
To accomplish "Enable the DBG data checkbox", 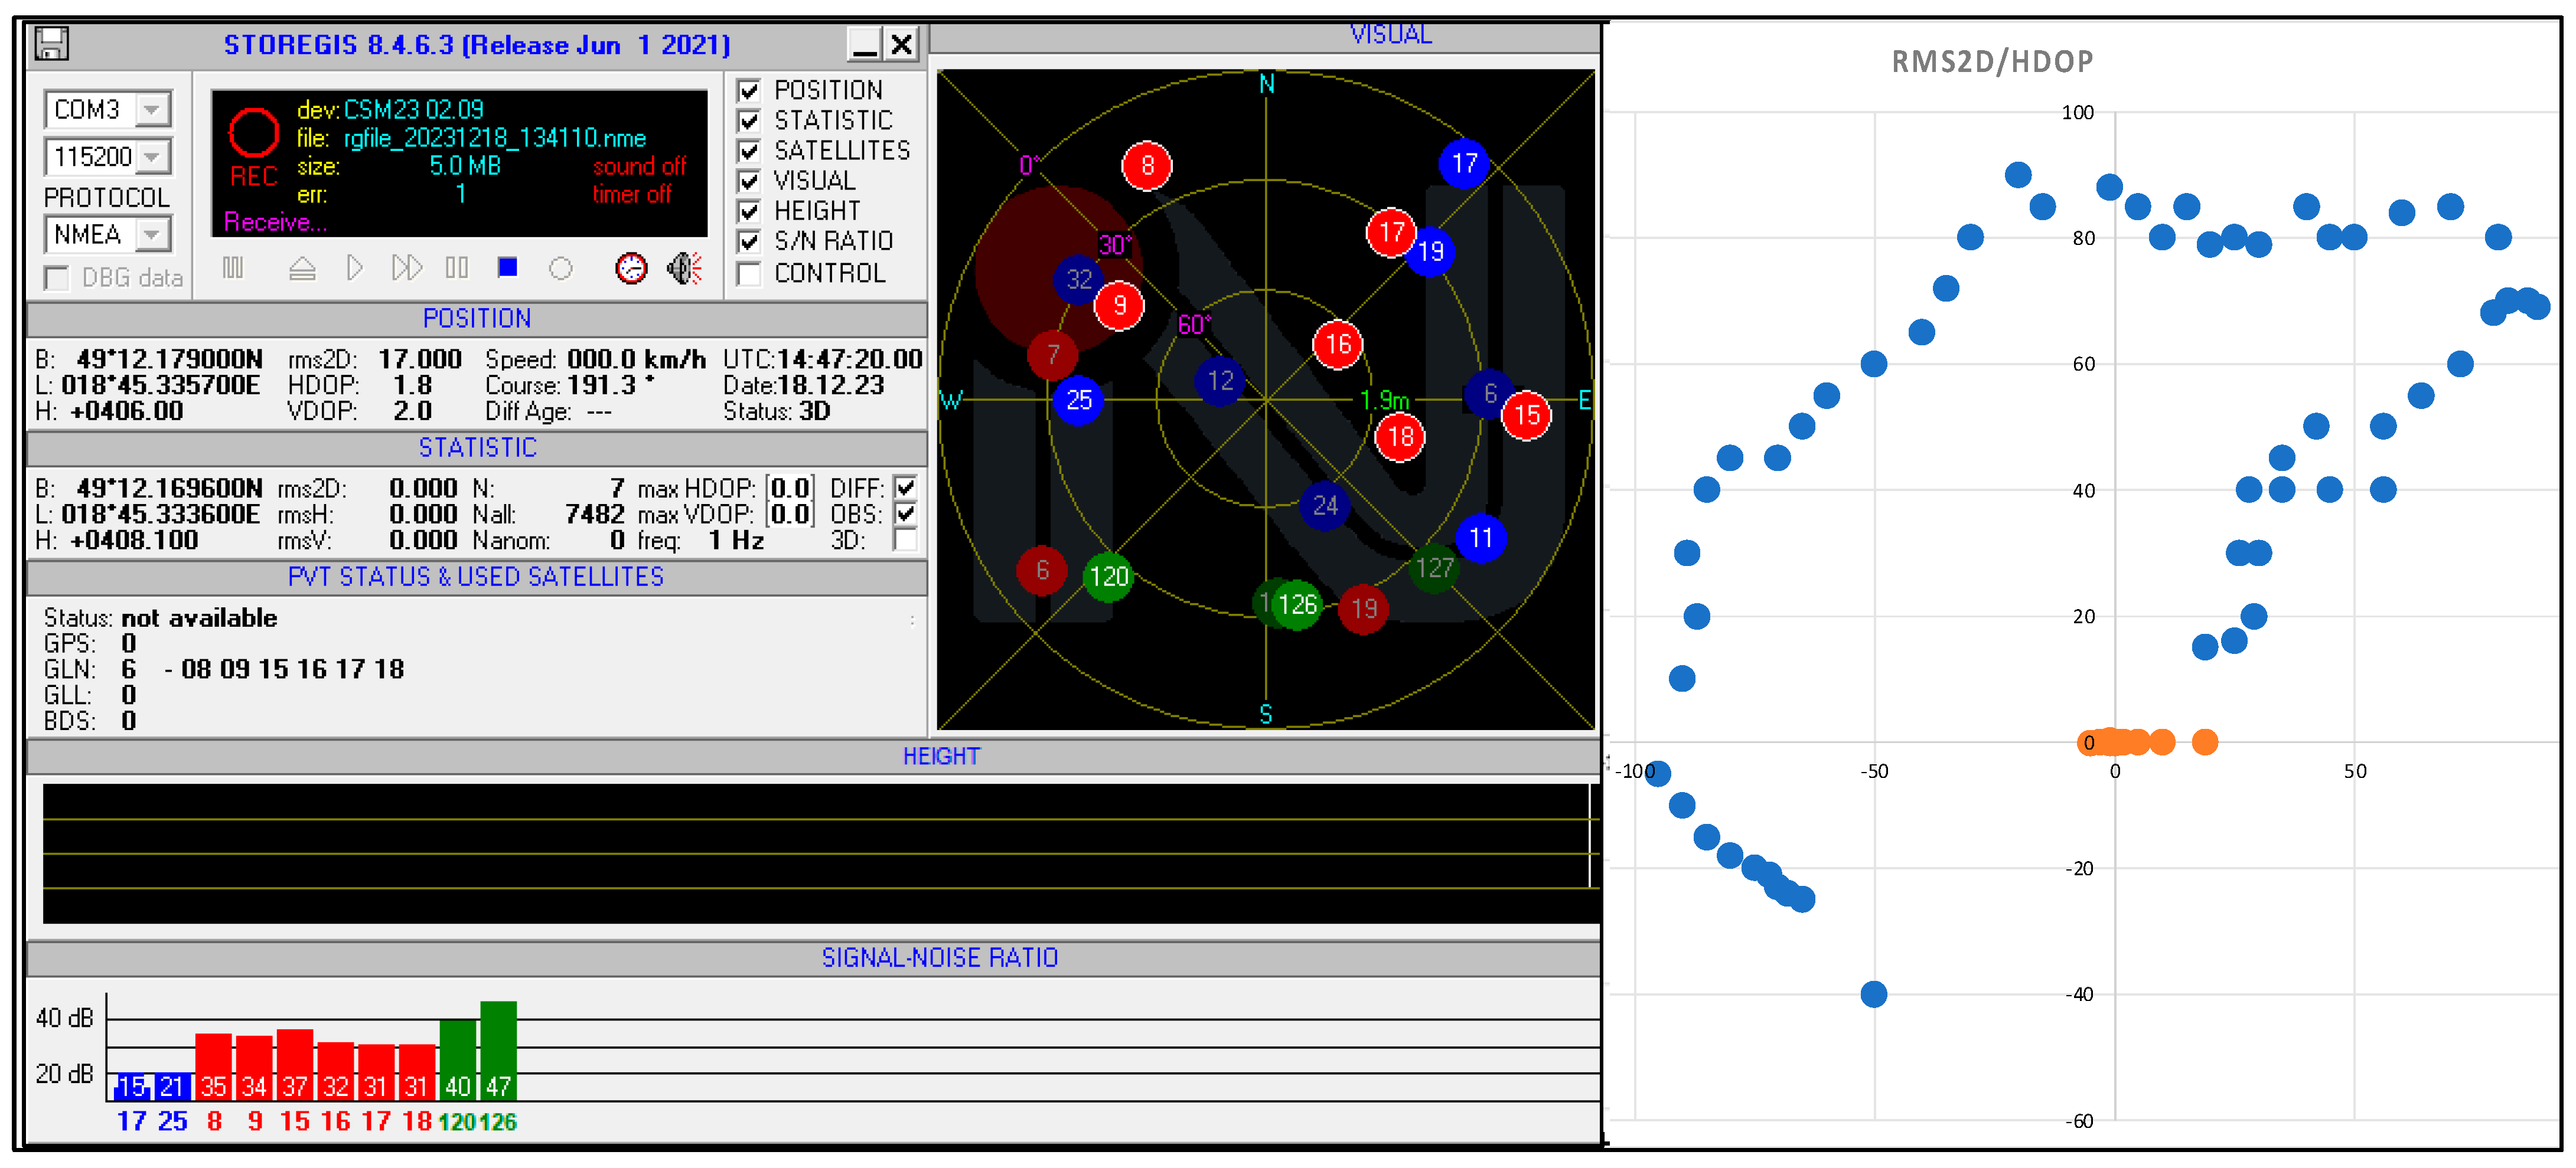I will [x=58, y=278].
